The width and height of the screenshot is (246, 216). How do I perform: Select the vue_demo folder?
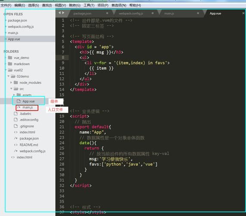pos(22,58)
